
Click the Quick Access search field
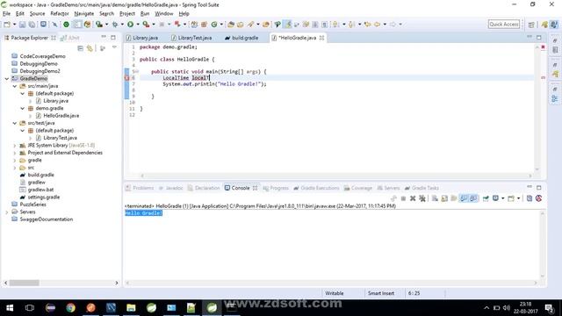coord(503,24)
